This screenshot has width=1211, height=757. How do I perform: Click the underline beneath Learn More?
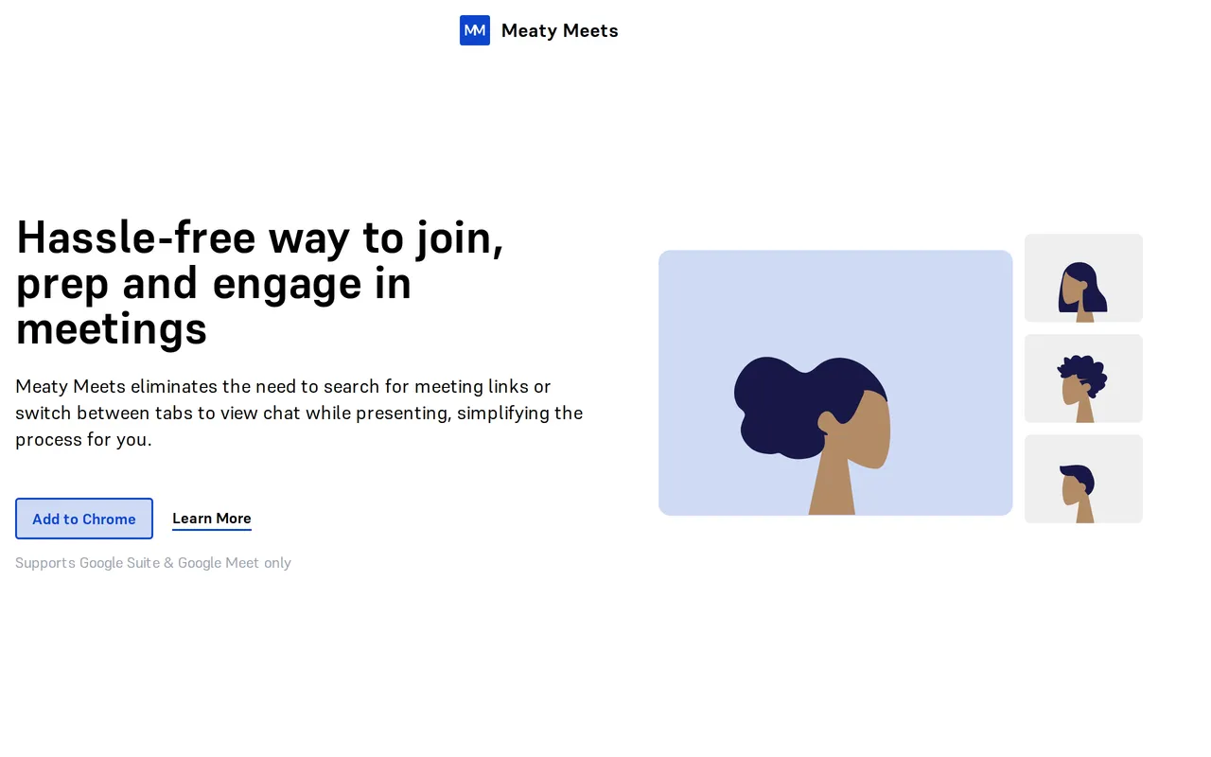click(x=211, y=530)
